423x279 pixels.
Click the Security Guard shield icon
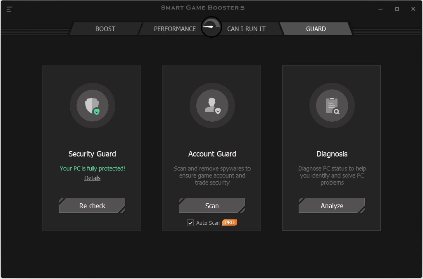point(92,105)
